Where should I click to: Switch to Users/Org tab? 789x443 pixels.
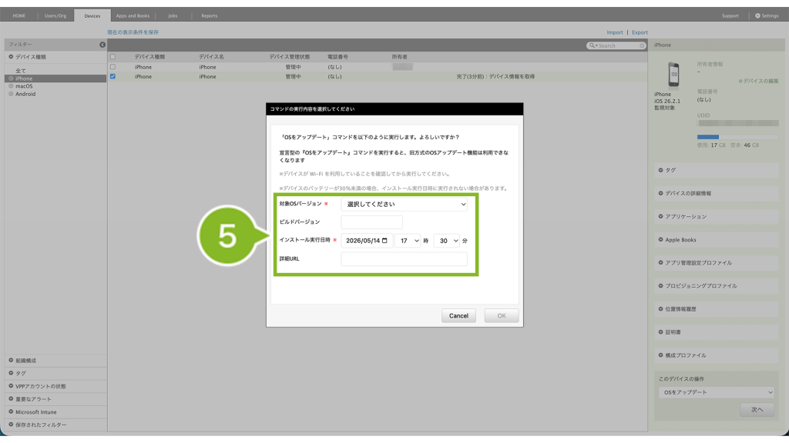(x=55, y=15)
